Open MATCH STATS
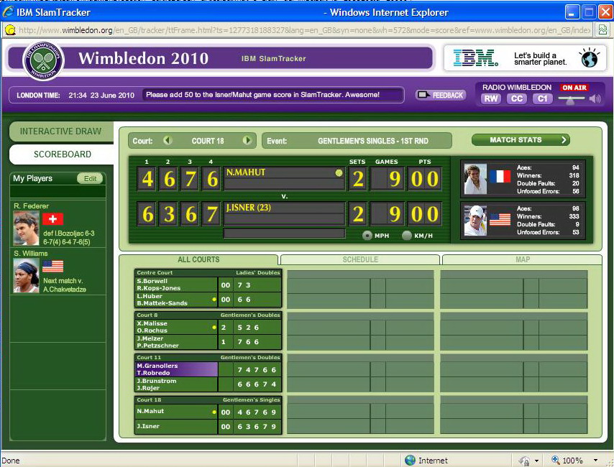614x467 pixels. [521, 140]
